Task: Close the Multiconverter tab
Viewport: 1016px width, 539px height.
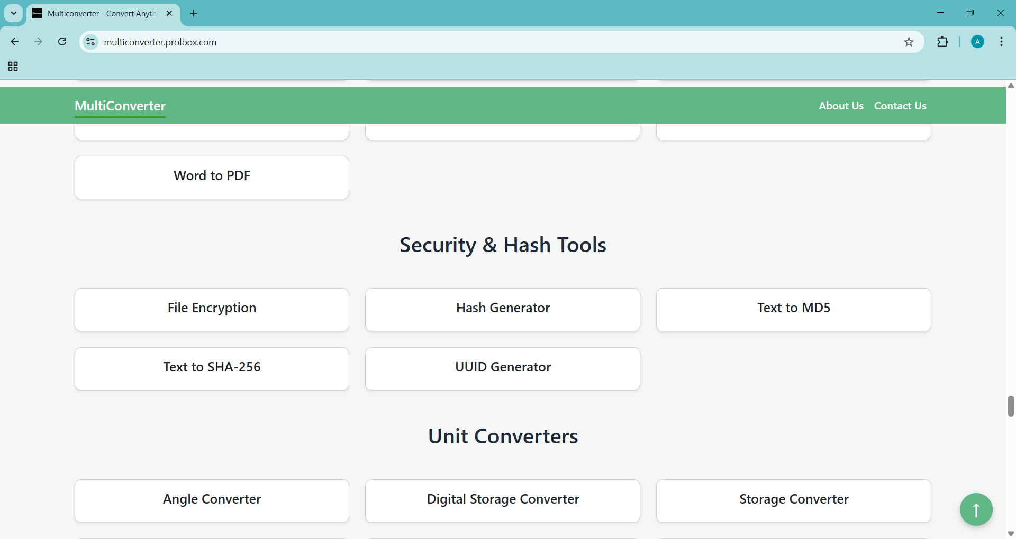Action: pos(169,13)
